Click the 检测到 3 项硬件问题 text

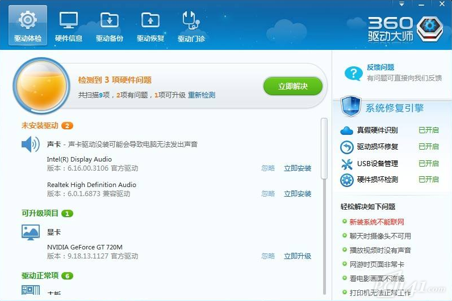[115, 80]
